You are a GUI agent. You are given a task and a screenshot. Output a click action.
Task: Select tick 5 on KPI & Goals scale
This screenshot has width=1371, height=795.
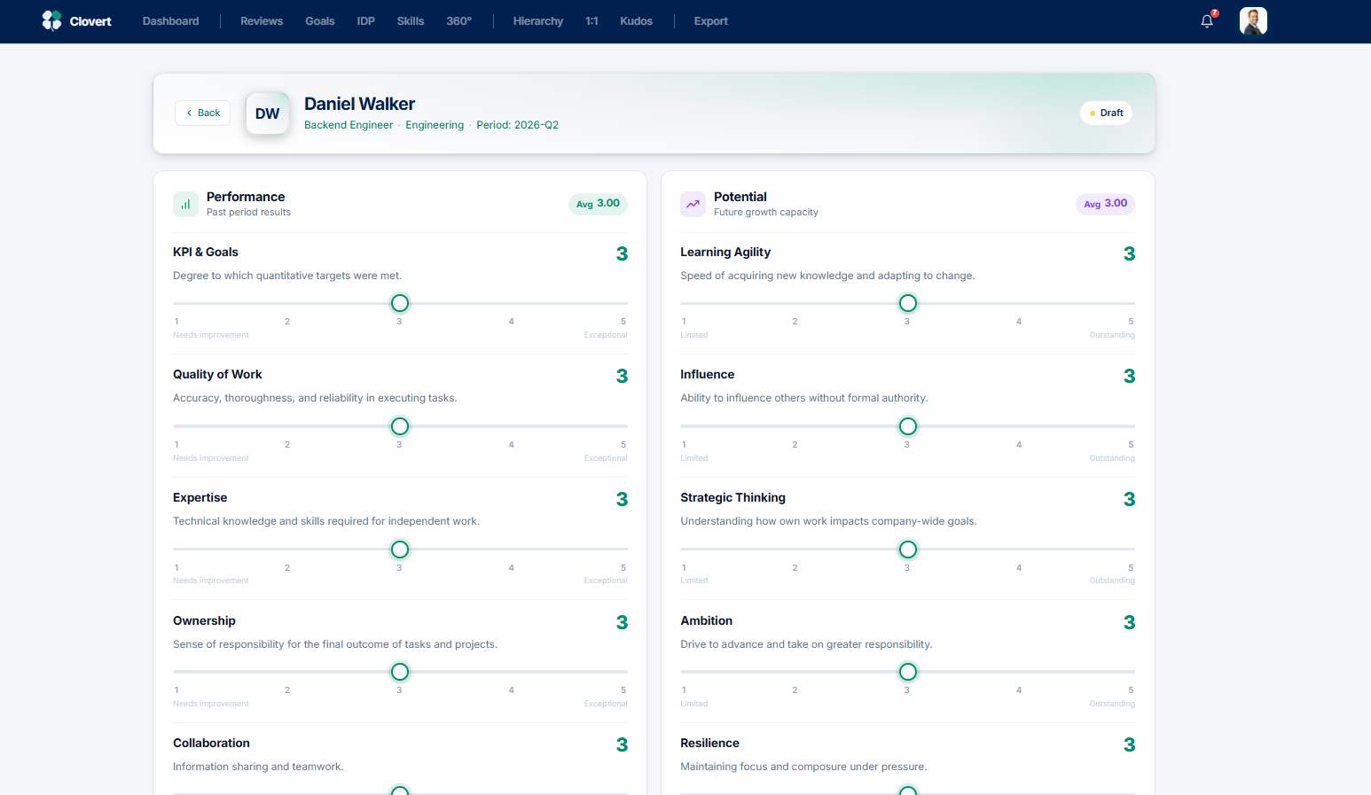tap(623, 322)
